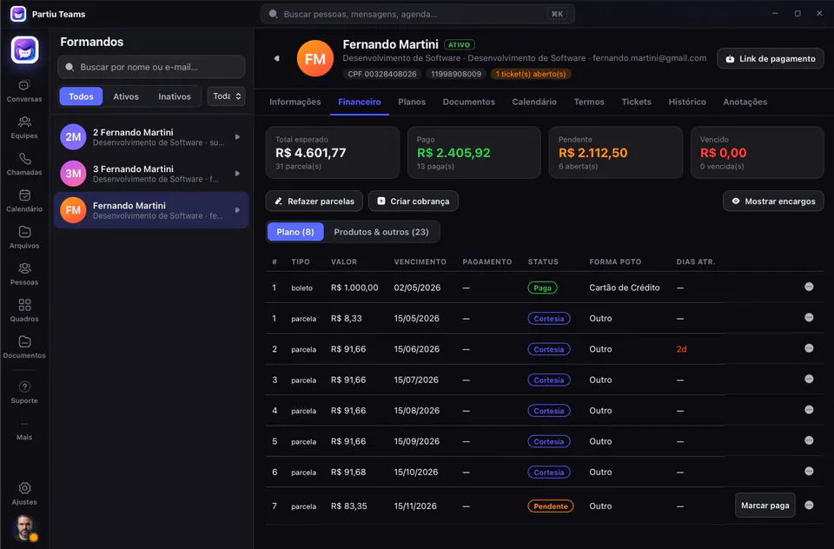Image resolution: width=834 pixels, height=549 pixels.
Task: Open actions menu for 15/09/2026 parcela
Action: [809, 441]
